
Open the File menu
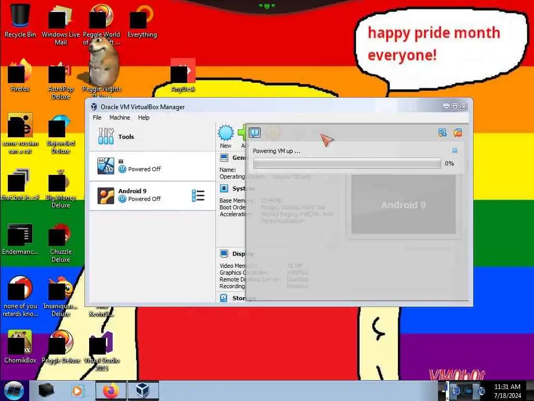[97, 117]
